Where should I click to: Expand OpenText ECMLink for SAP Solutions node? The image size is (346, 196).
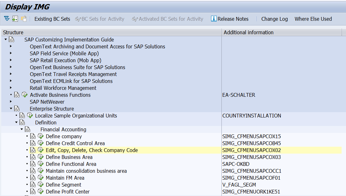pos(11,81)
